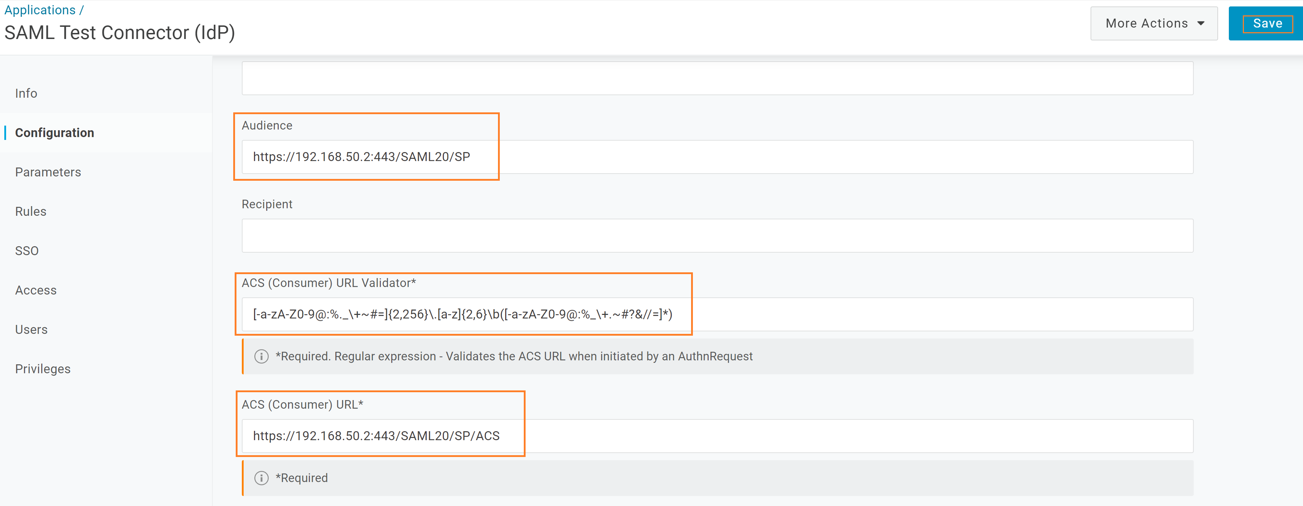The image size is (1303, 506).
Task: Click the SAML Test Connector (IdP) title
Action: coord(120,33)
